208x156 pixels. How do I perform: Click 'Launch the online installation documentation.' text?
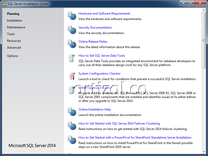[110, 115]
